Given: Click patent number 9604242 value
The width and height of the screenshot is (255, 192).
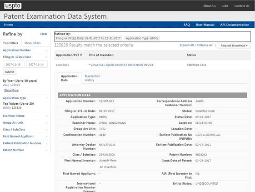Looking at the screenshot, I should tap(201, 155).
